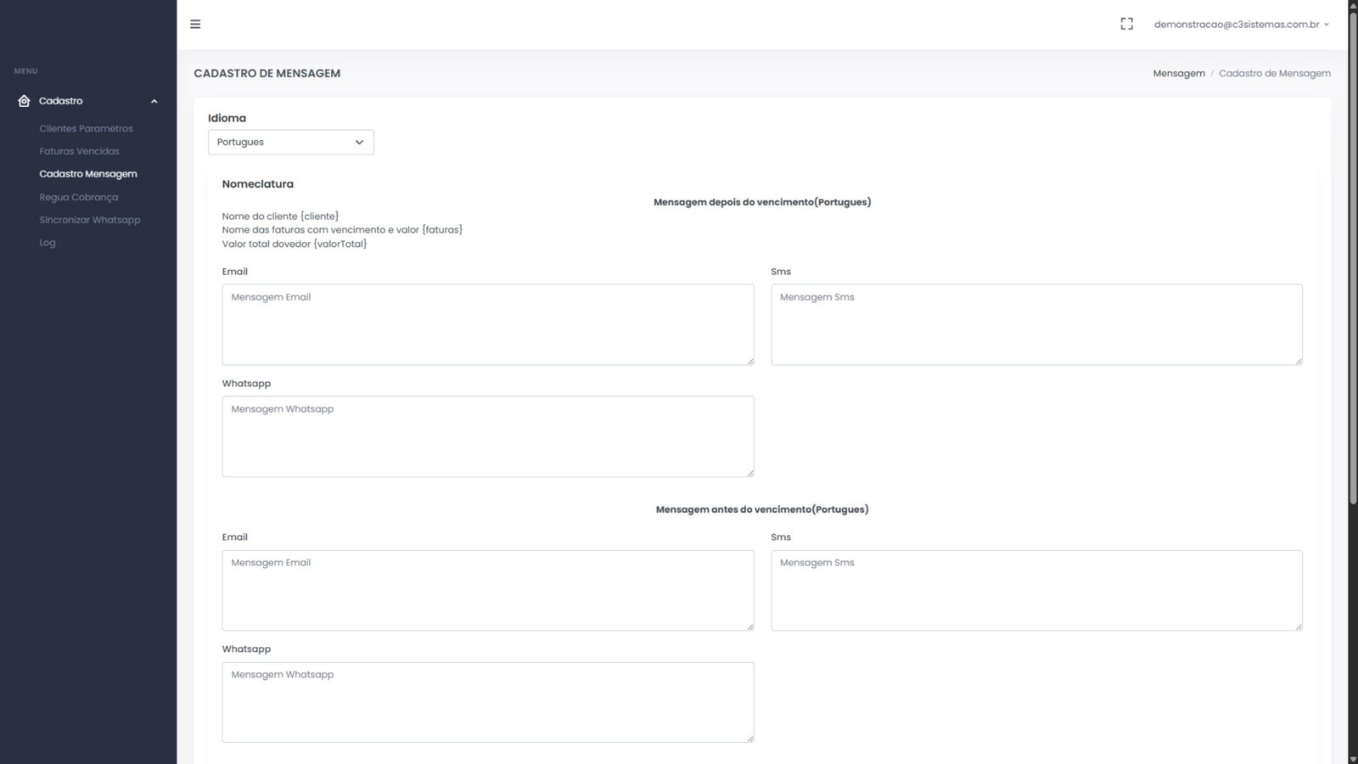This screenshot has height=764, width=1358.
Task: Click the page vertical scrollbar
Action: point(1353,255)
